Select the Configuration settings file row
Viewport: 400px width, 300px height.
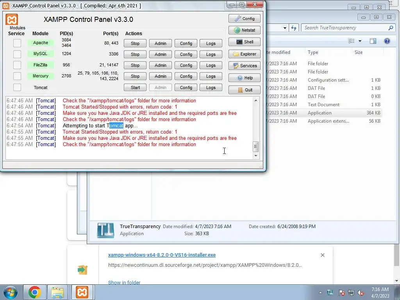pyautogui.click(x=323, y=80)
